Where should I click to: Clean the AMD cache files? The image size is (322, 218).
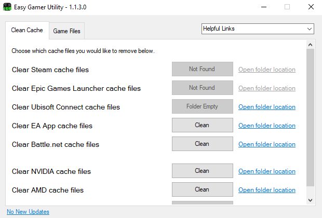(203, 189)
